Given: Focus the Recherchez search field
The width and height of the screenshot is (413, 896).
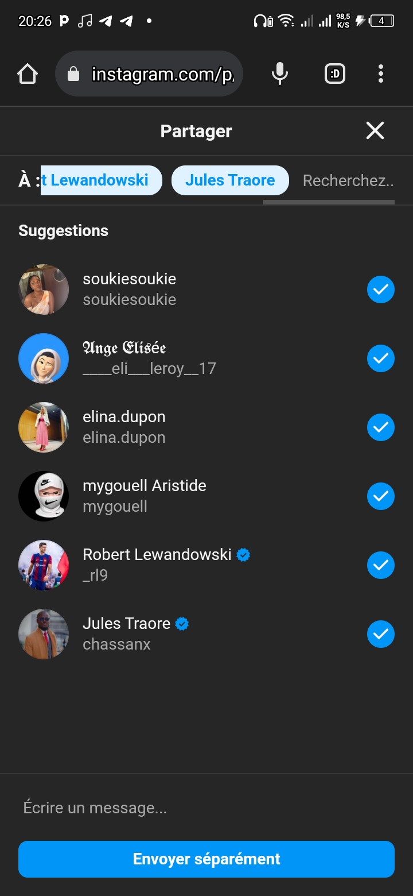Looking at the screenshot, I should click(x=348, y=181).
